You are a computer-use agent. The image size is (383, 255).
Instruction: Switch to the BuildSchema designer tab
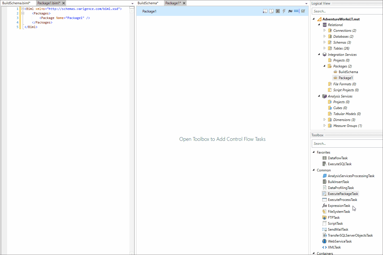148,3
